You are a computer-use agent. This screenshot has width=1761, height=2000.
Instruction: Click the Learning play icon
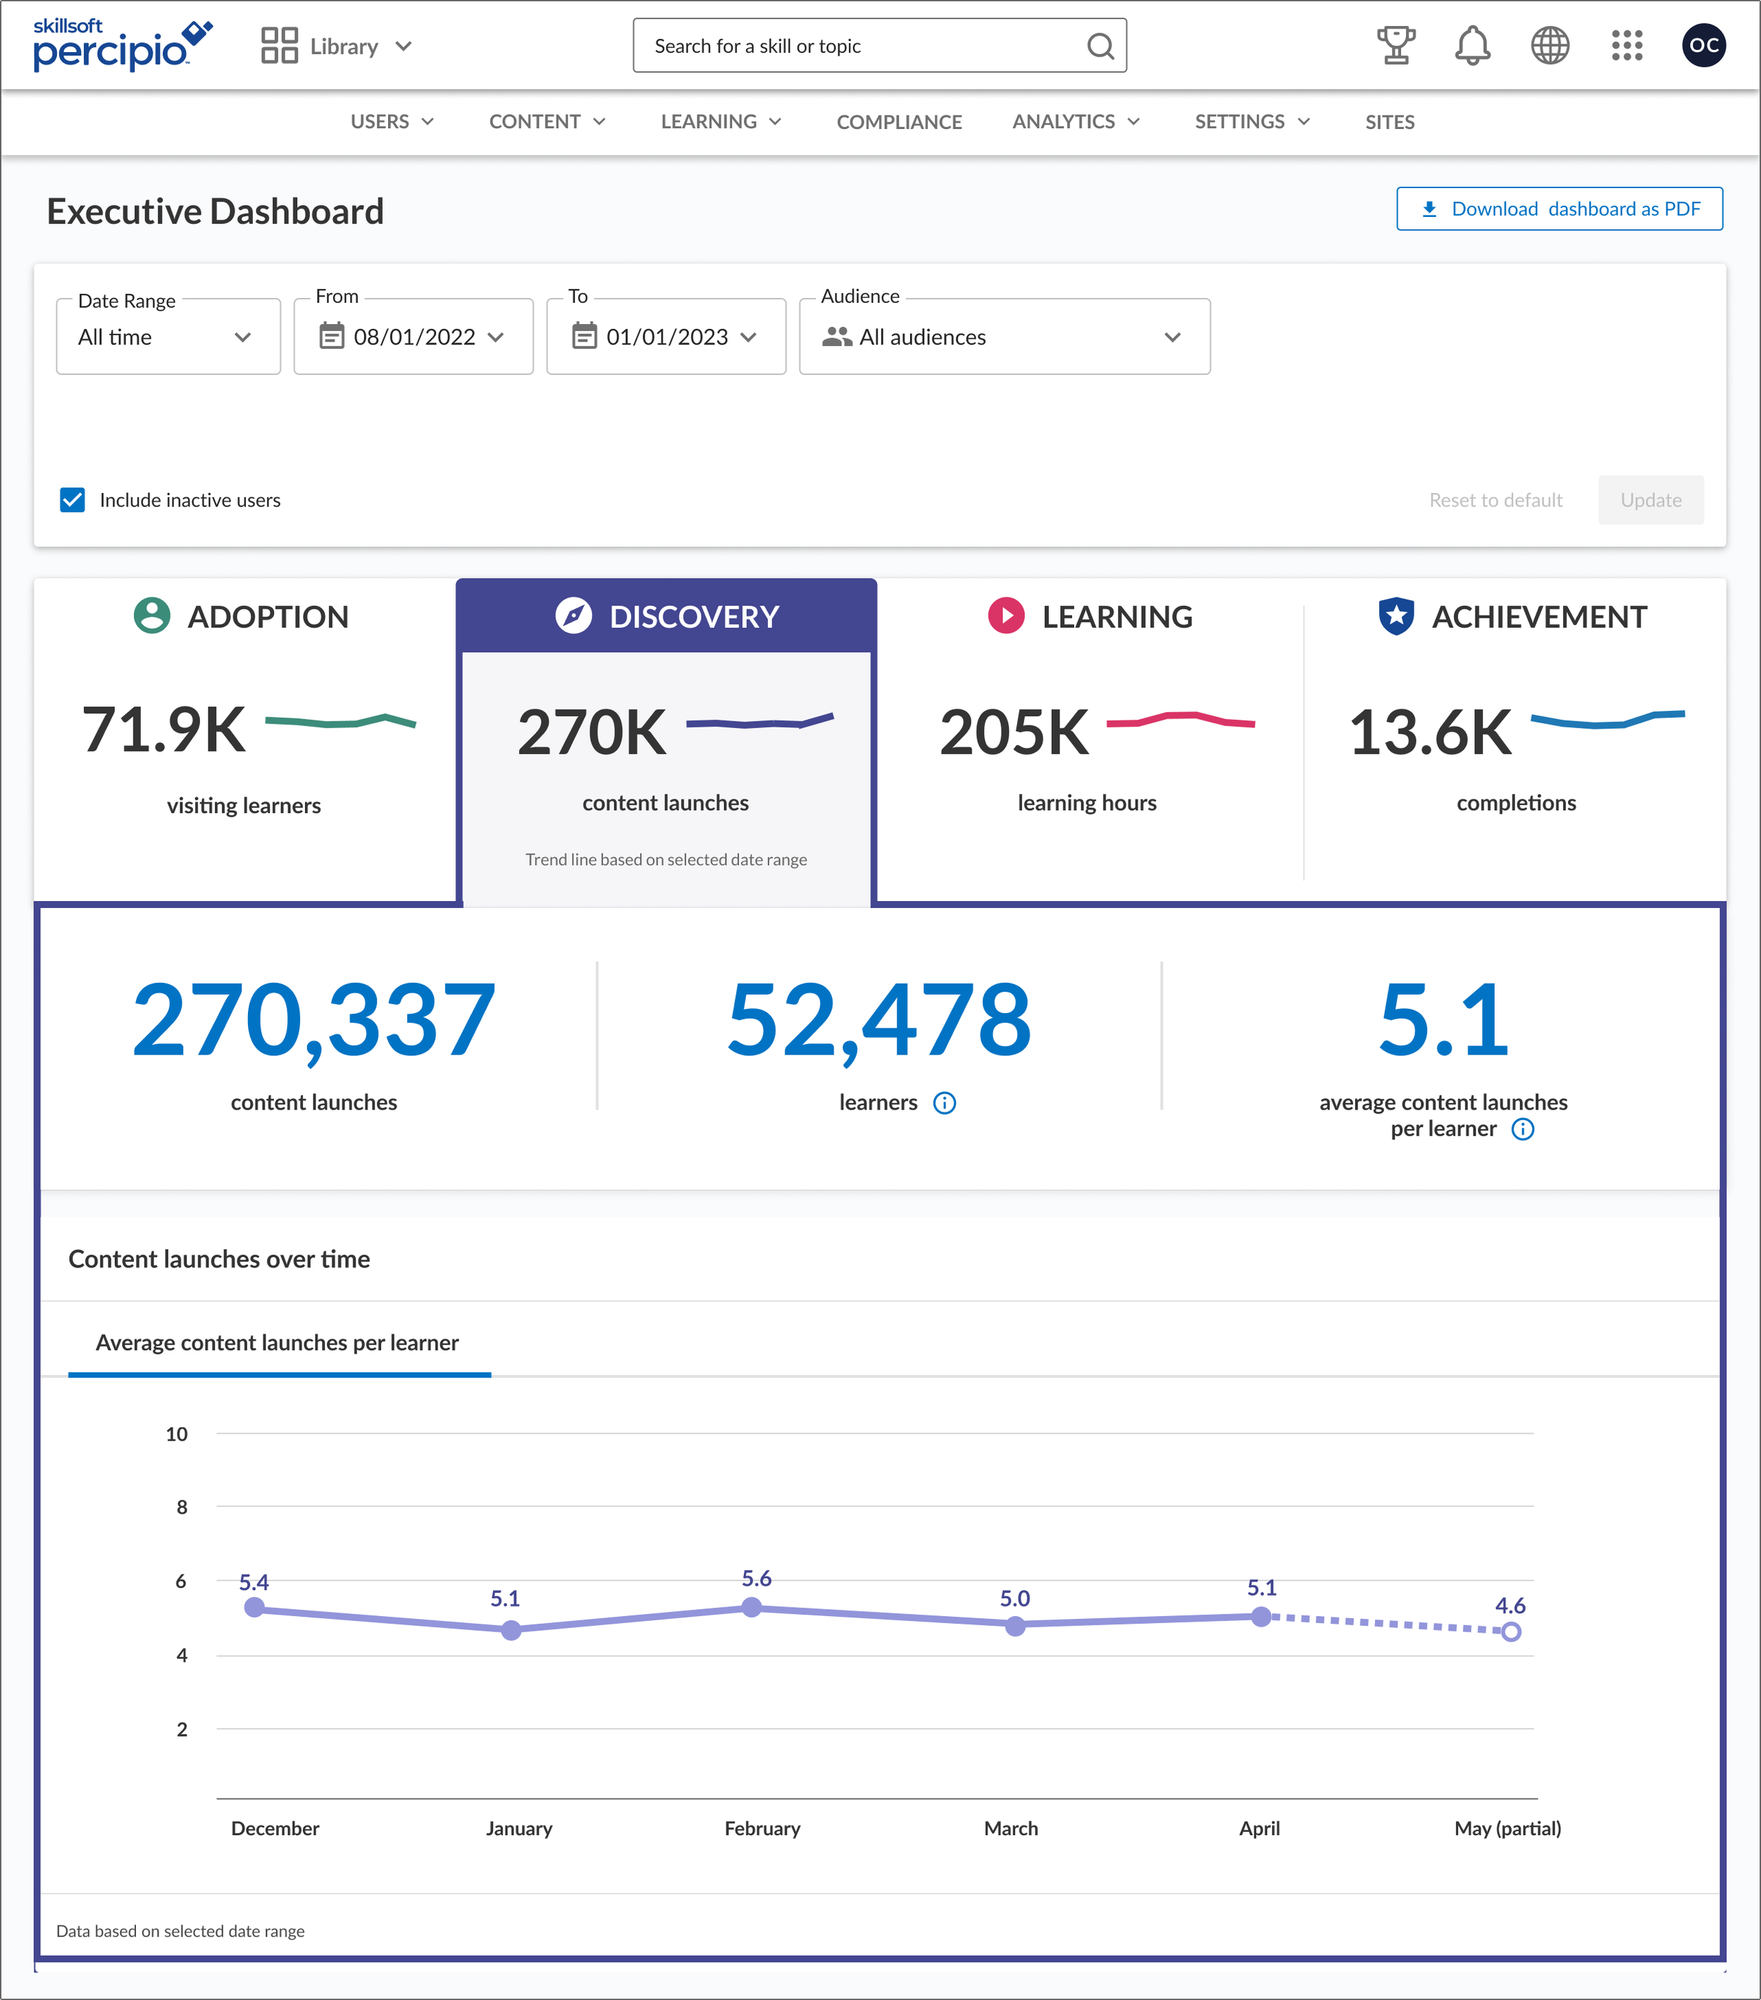click(1006, 616)
